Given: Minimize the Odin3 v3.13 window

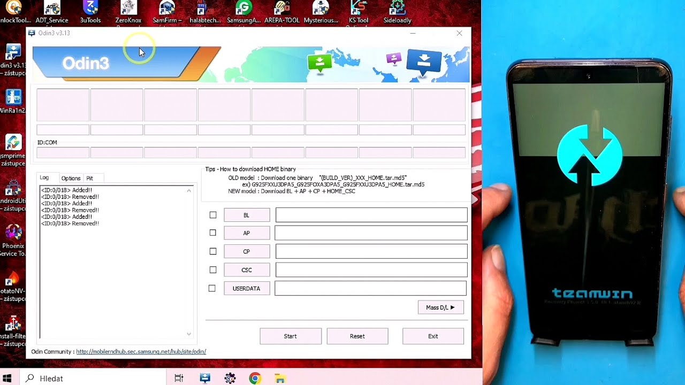Looking at the screenshot, I should click(413, 33).
